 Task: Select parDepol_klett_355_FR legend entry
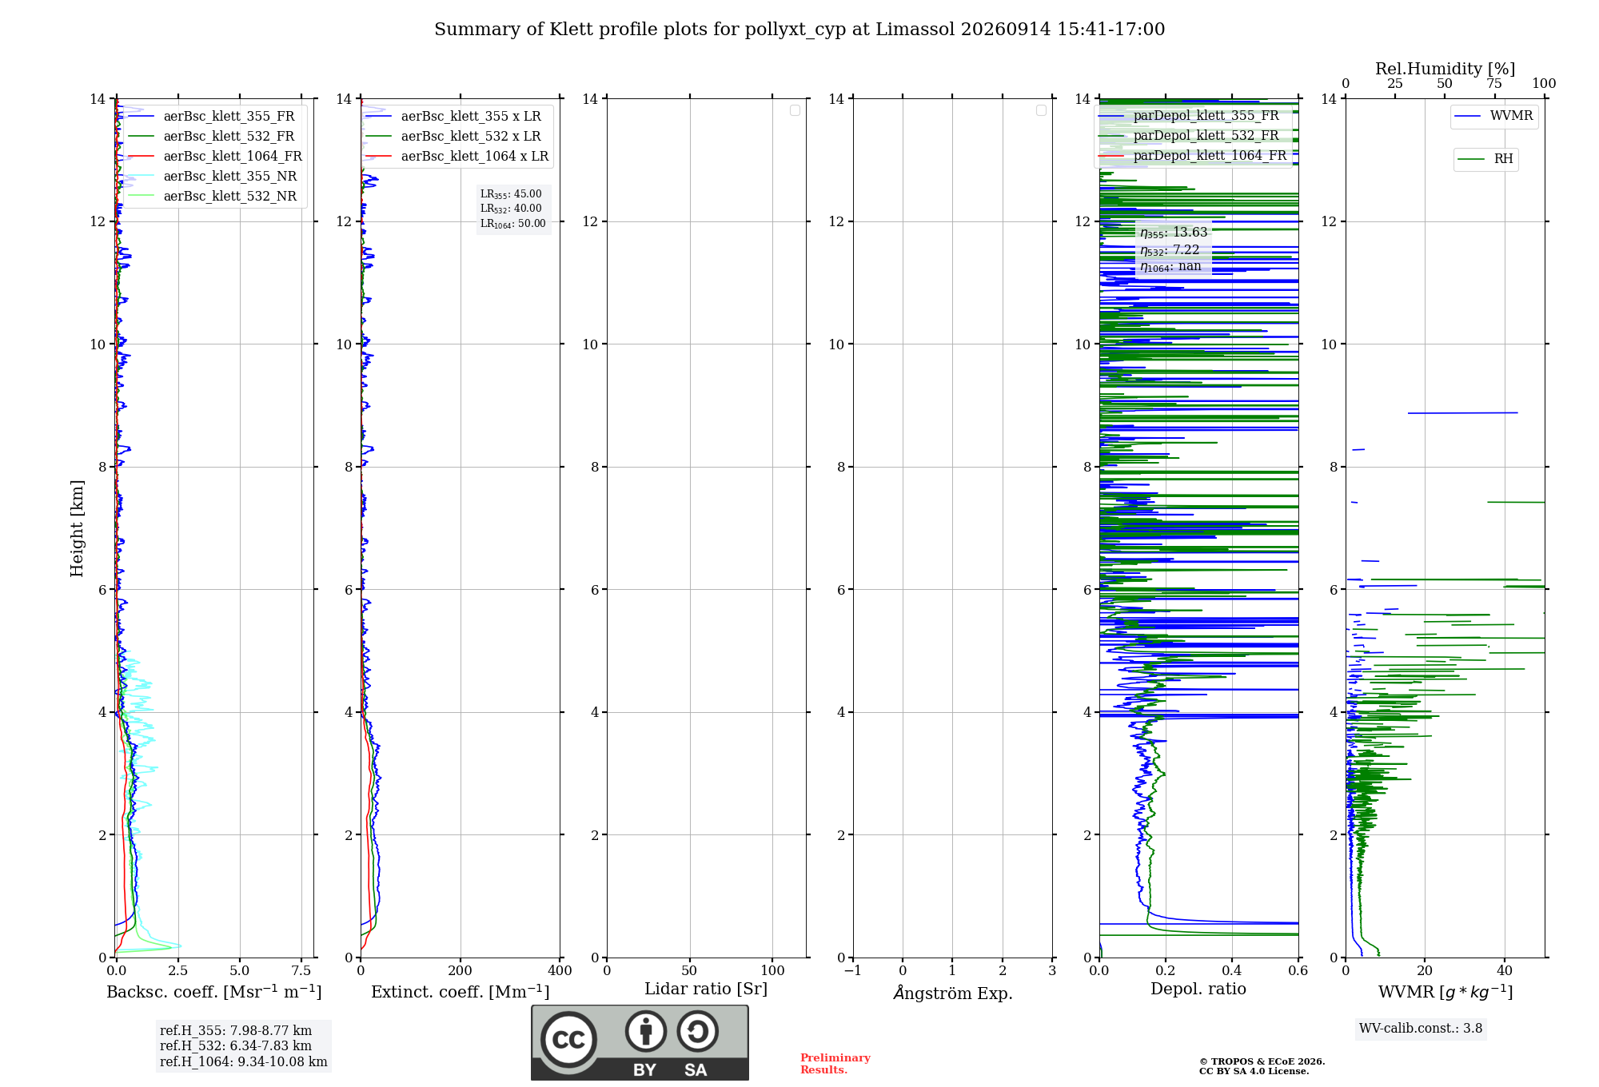(1190, 115)
